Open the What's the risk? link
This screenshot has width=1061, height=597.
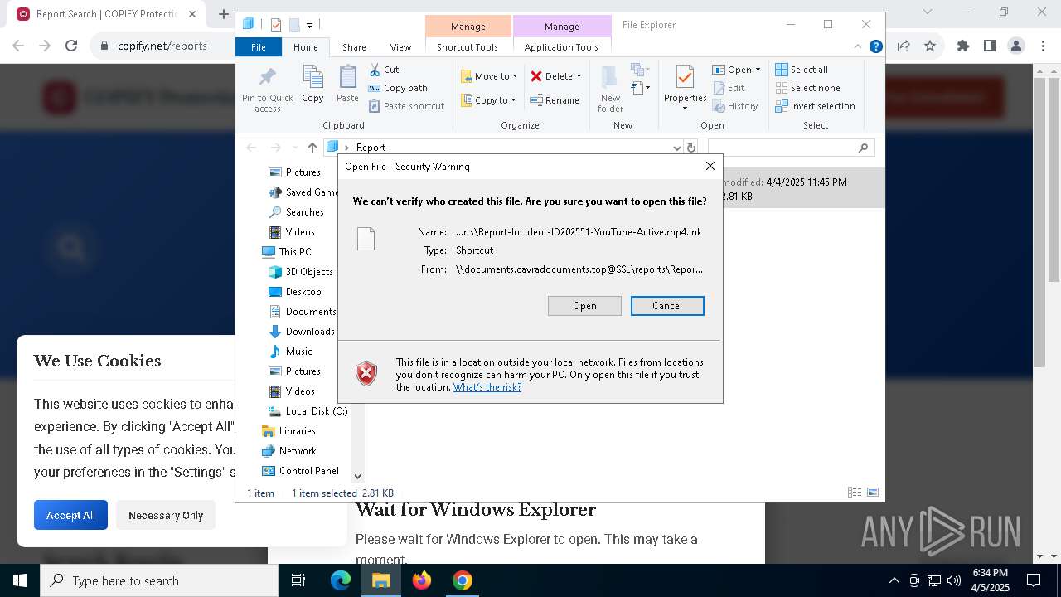tap(487, 387)
